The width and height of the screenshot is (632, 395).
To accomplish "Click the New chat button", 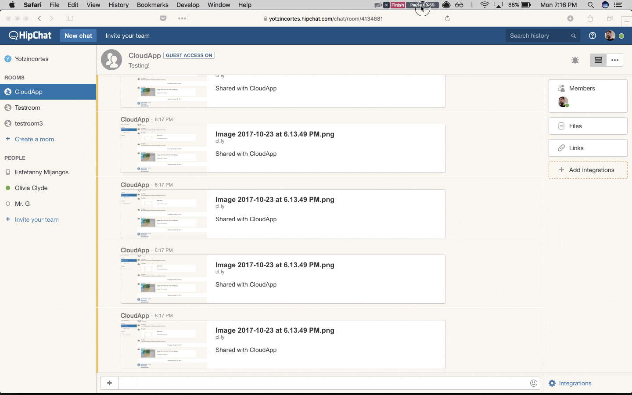I will coord(78,36).
